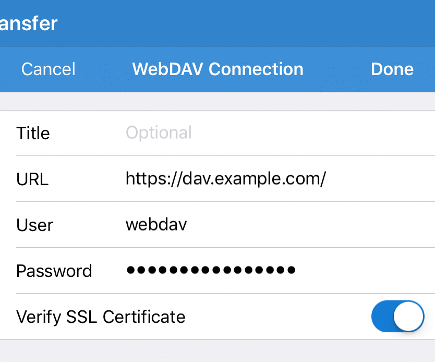Place cursor after the last password dot
The image size is (435, 362).
click(298, 271)
